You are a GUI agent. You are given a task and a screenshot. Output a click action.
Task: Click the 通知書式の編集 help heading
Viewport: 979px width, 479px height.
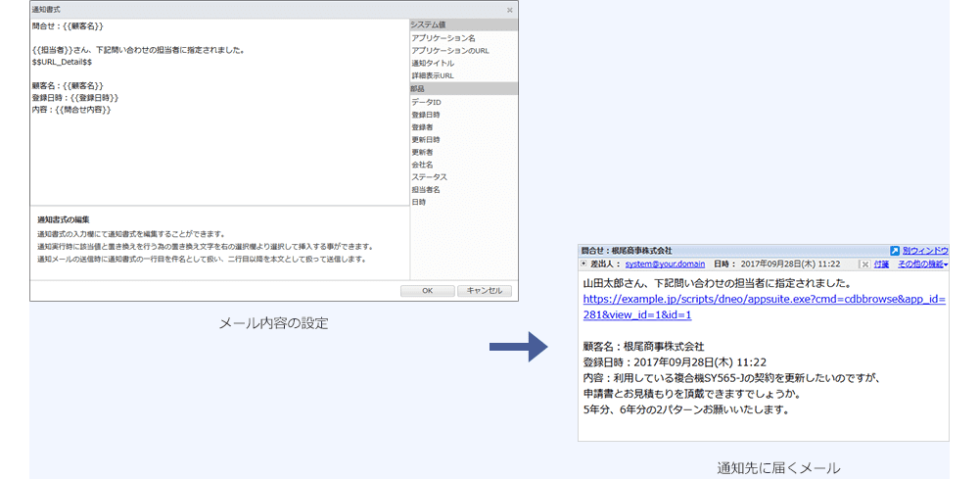point(64,219)
